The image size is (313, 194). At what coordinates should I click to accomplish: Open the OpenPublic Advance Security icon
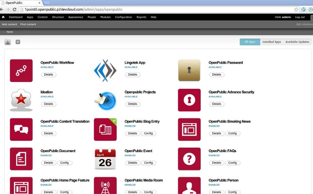point(189,100)
